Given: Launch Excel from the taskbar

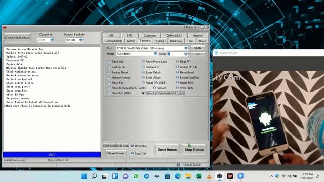Looking at the screenshot, I should [198, 176].
